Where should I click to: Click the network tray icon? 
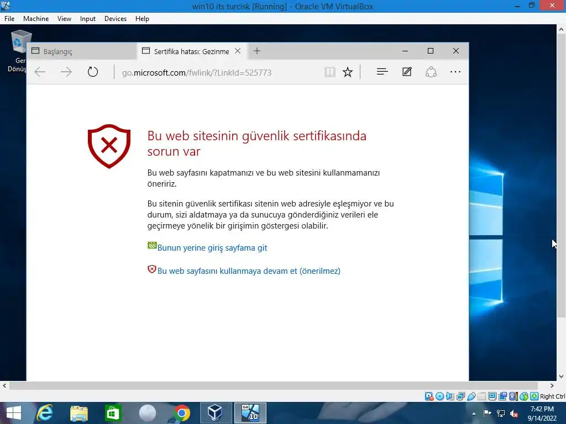coord(501,414)
